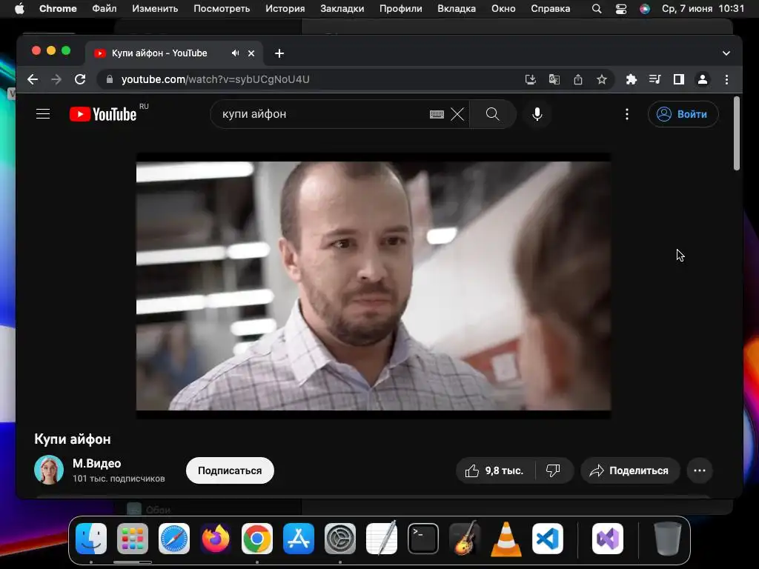Image resolution: width=759 pixels, height=569 pixels.
Task: Click the page vertical scrollbar
Action: (x=737, y=133)
